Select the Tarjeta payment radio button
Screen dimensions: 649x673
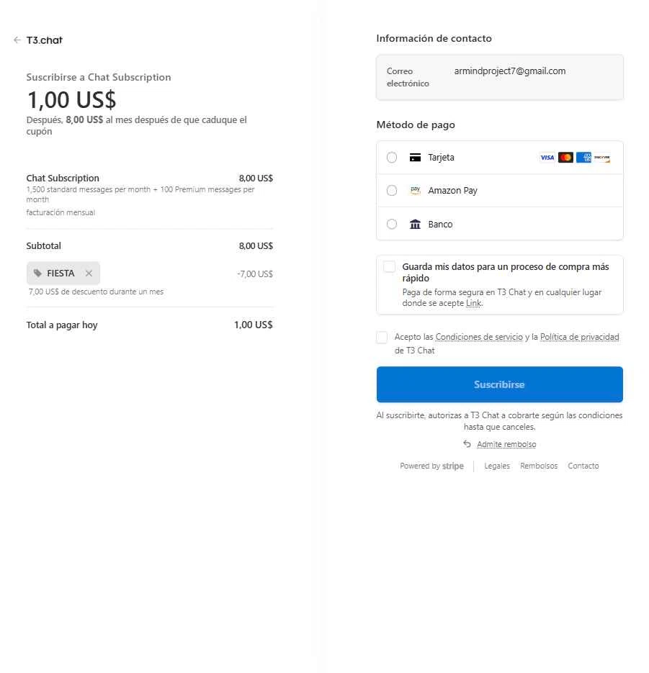click(392, 158)
